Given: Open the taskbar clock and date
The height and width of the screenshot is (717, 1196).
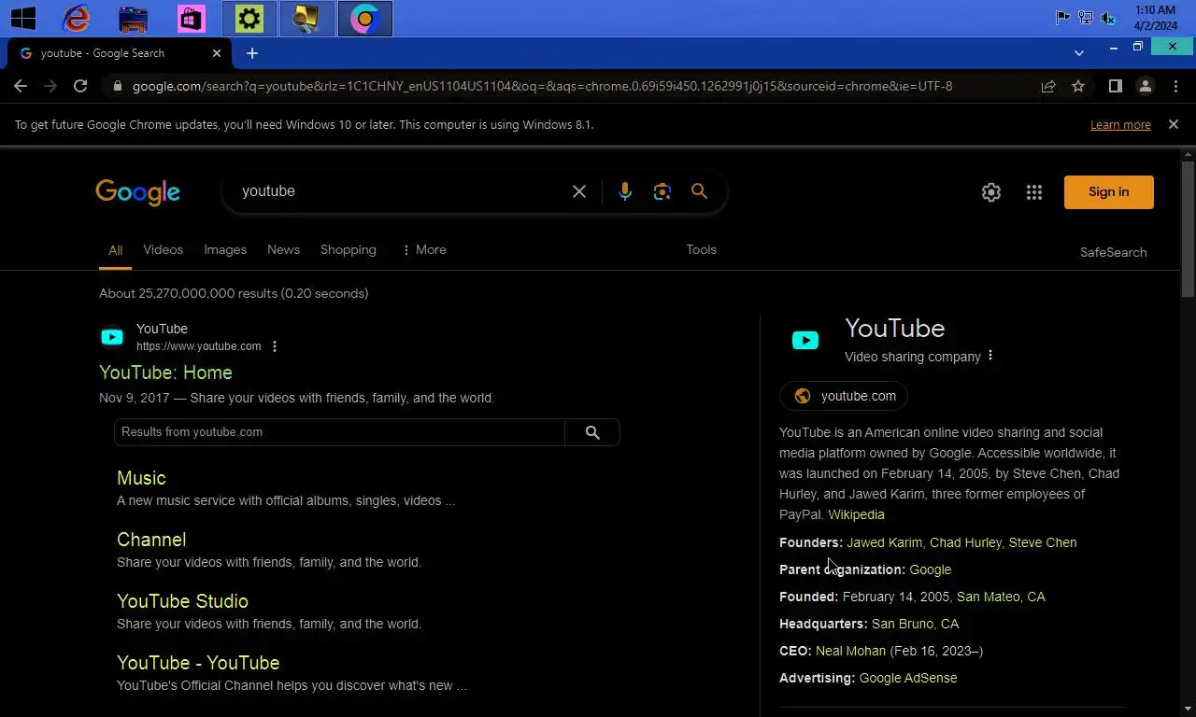Looking at the screenshot, I should click(x=1156, y=18).
